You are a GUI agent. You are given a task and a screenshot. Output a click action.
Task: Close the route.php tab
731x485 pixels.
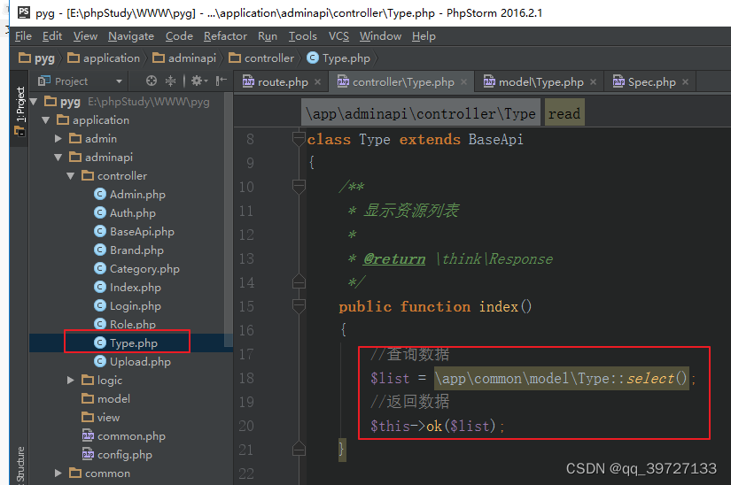pos(317,82)
